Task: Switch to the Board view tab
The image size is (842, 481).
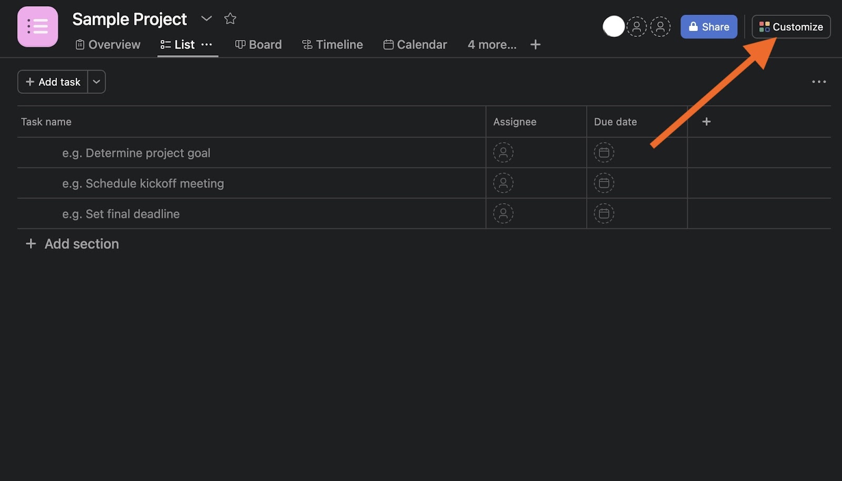Action: point(258,45)
